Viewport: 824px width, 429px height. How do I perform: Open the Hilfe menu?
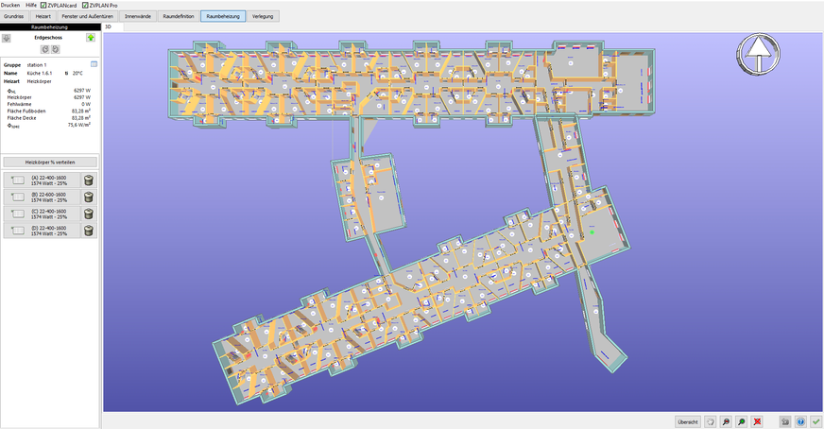[31, 5]
